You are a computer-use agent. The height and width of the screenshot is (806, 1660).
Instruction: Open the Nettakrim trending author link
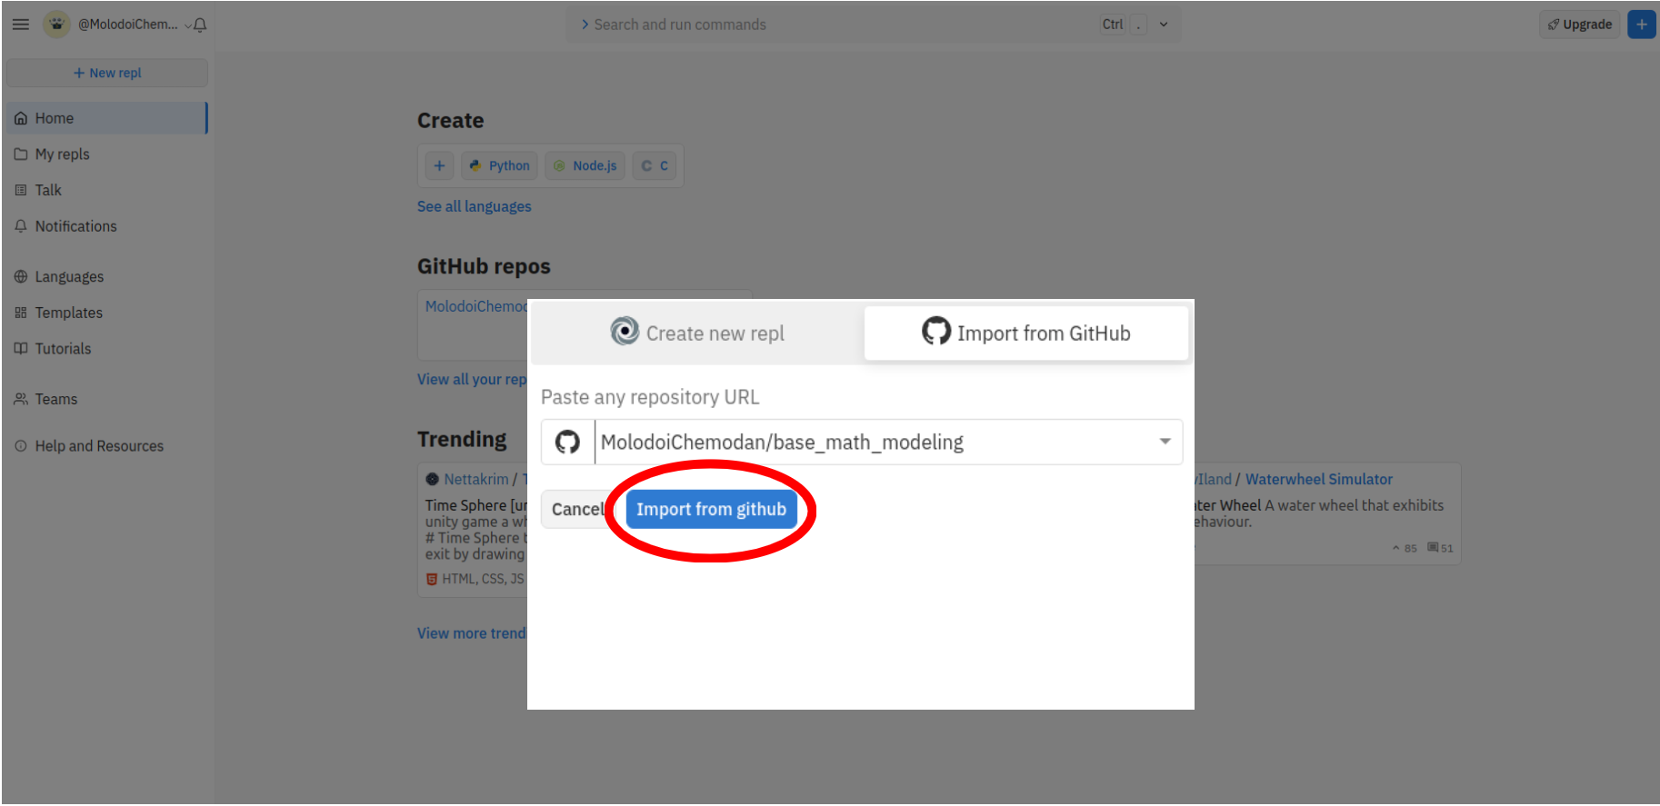[x=476, y=479]
